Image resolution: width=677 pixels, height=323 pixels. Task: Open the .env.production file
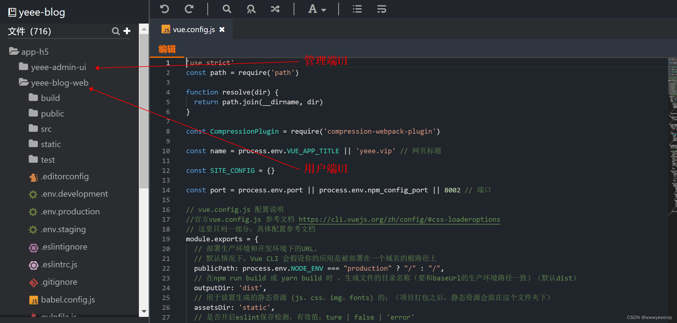click(x=64, y=212)
